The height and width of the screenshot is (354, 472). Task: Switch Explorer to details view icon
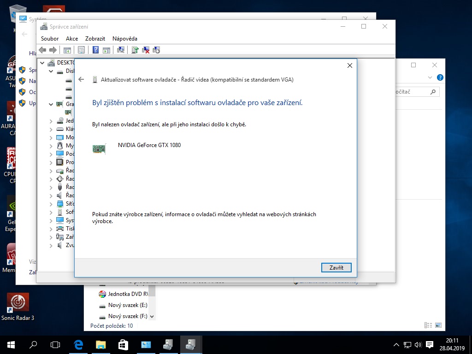click(428, 325)
